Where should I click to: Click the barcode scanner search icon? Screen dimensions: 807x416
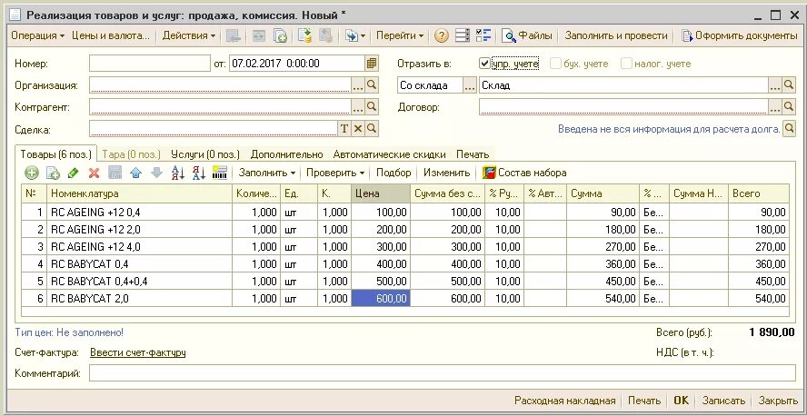point(220,173)
